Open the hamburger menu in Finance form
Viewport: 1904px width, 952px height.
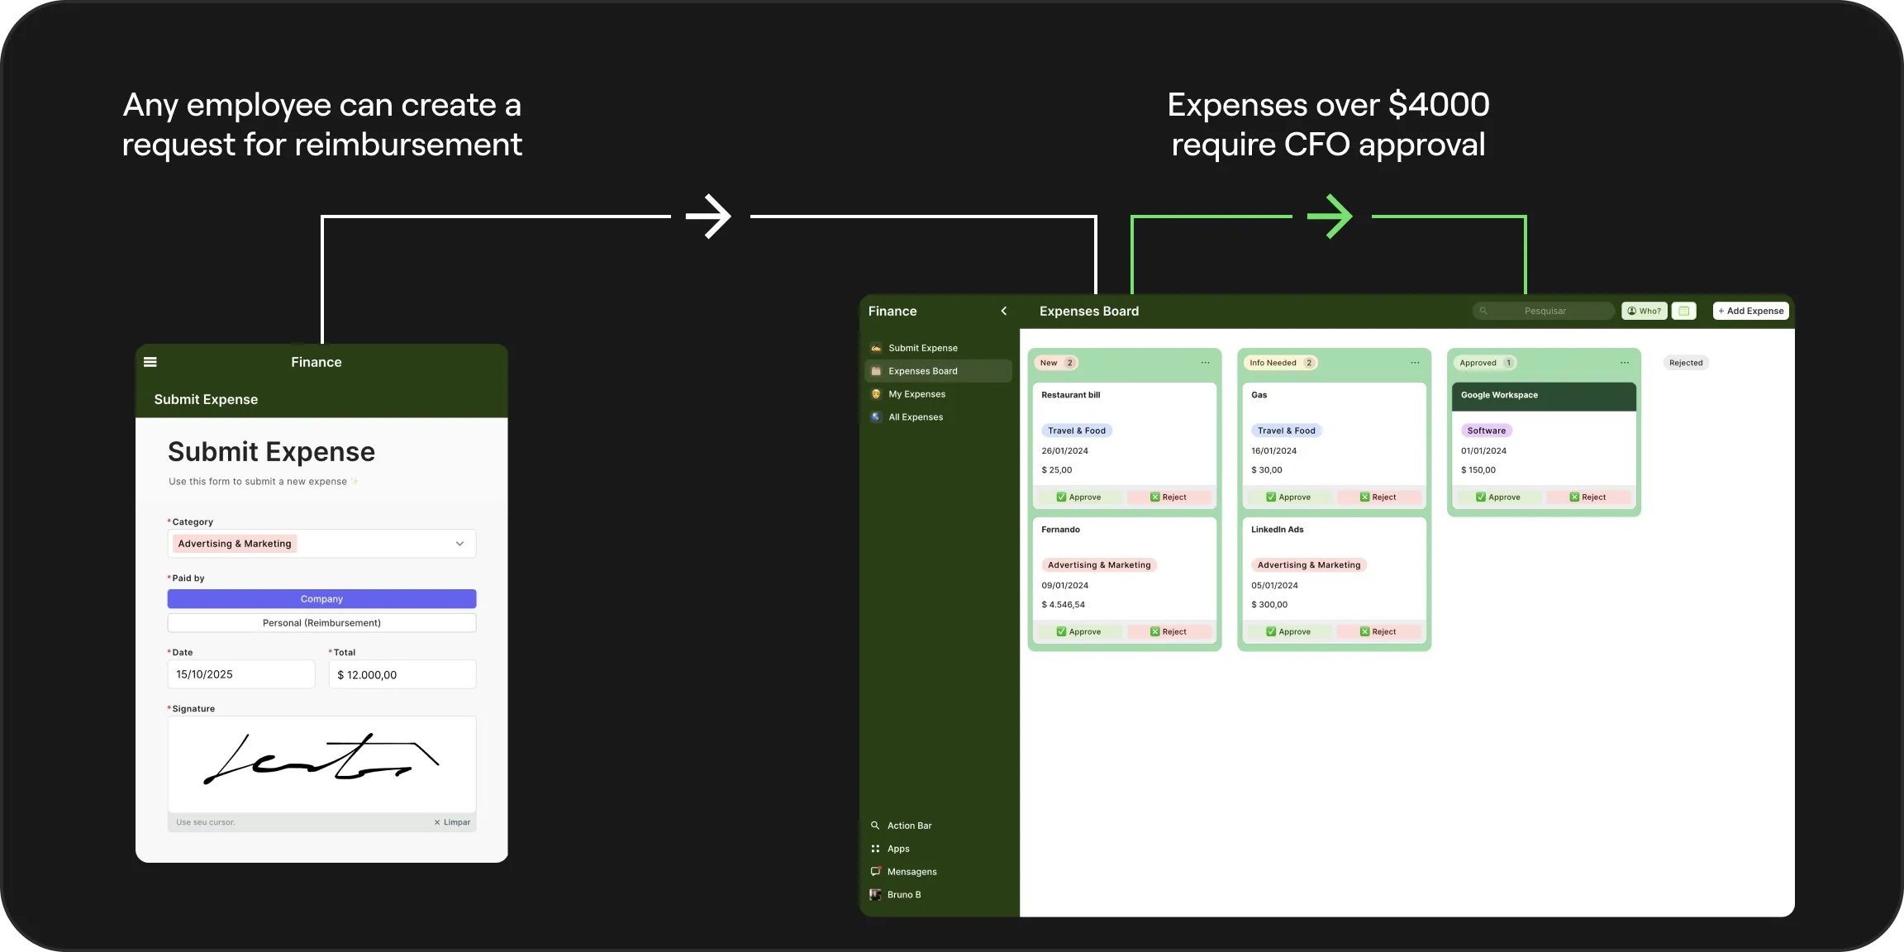point(150,362)
